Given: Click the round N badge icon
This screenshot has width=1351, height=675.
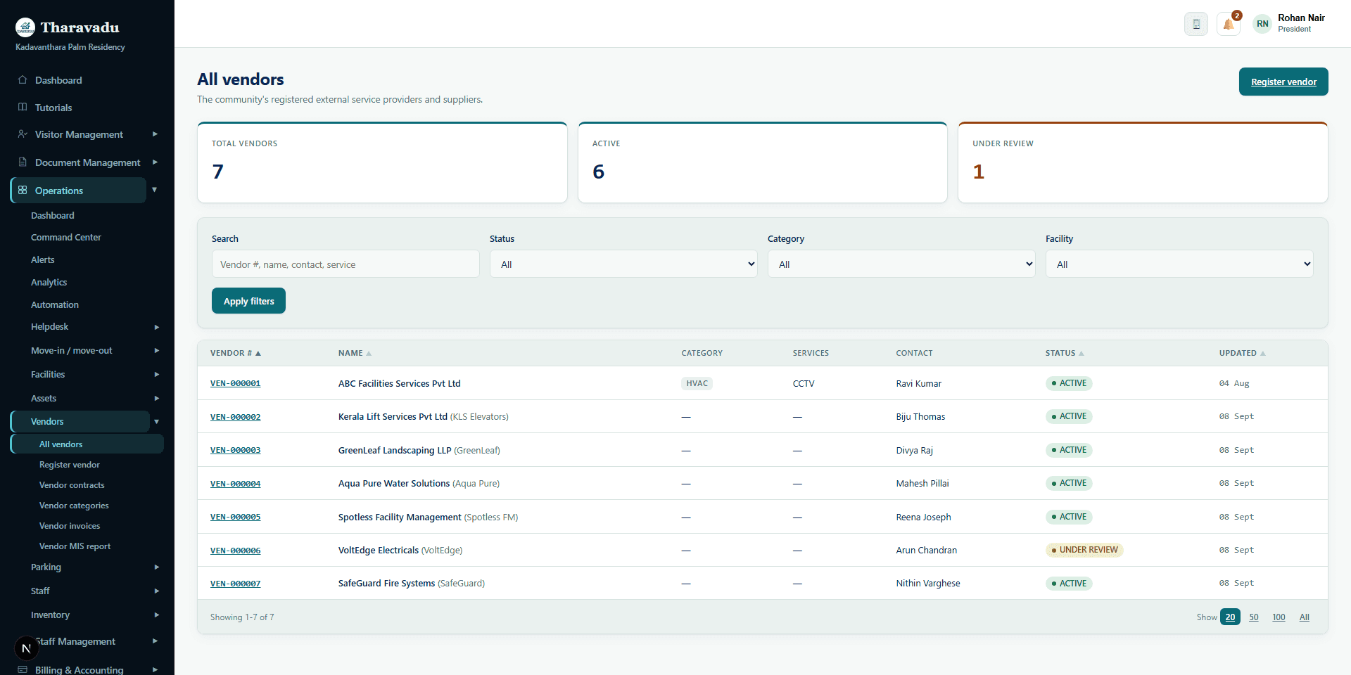Looking at the screenshot, I should (x=26, y=648).
